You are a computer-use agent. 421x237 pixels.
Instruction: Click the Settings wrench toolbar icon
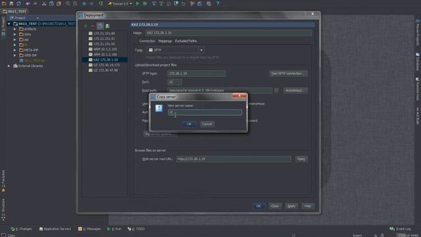[x=192, y=3]
